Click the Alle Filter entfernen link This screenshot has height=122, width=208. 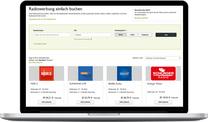click(x=36, y=63)
